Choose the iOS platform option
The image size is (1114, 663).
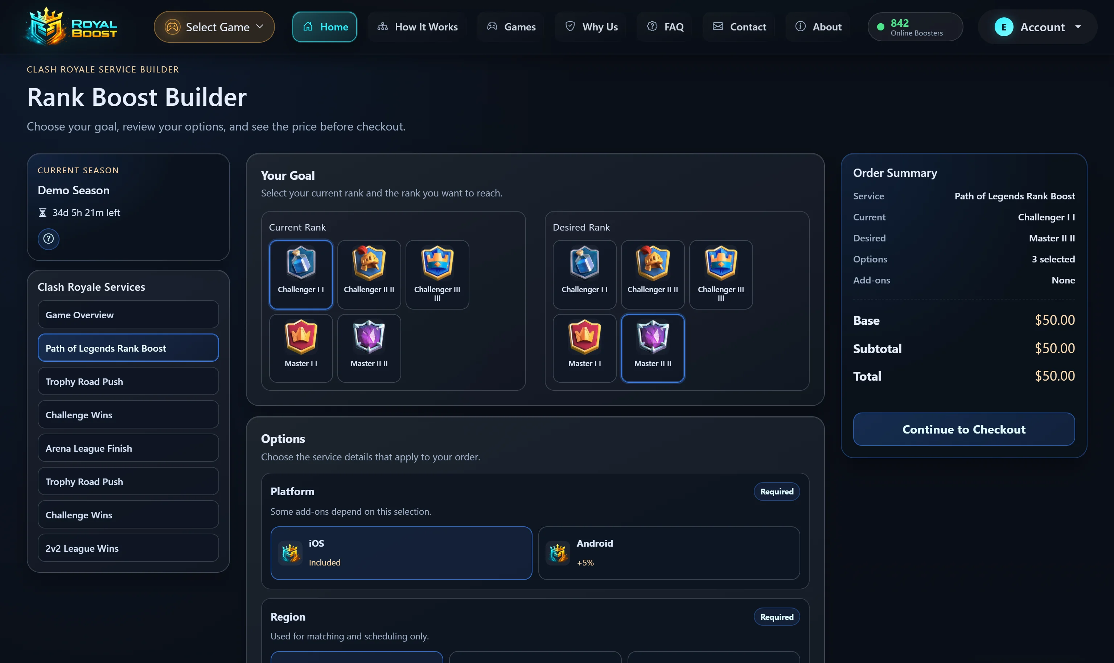point(402,553)
